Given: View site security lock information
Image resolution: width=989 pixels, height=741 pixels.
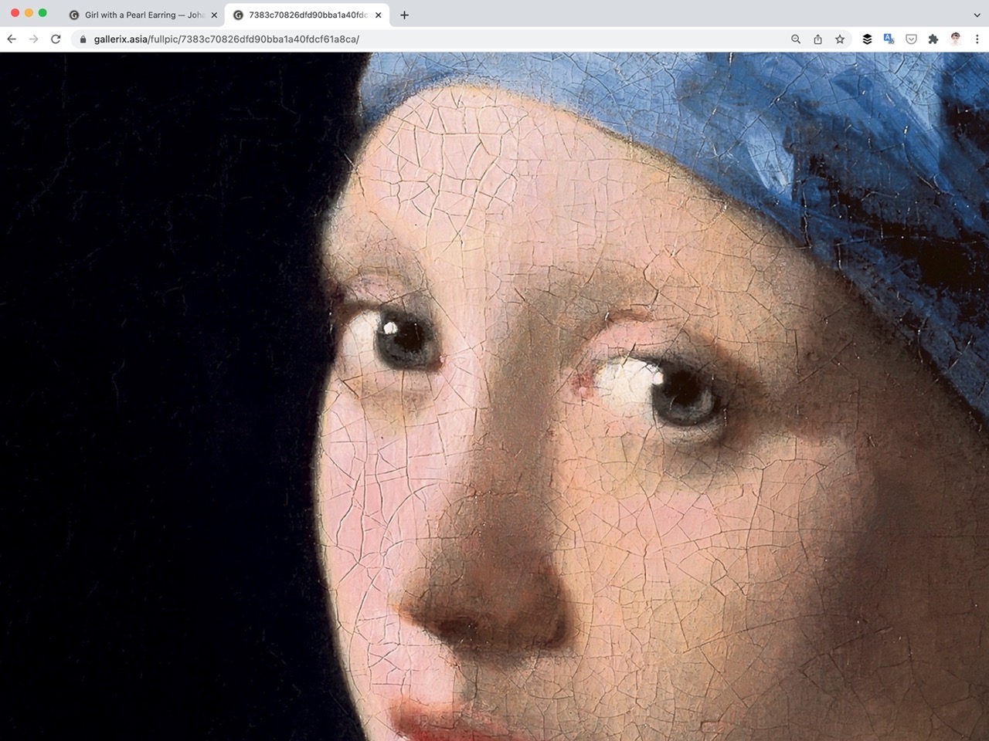Looking at the screenshot, I should click(83, 39).
